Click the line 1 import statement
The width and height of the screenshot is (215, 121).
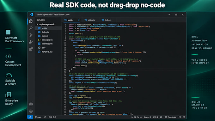[103, 25]
